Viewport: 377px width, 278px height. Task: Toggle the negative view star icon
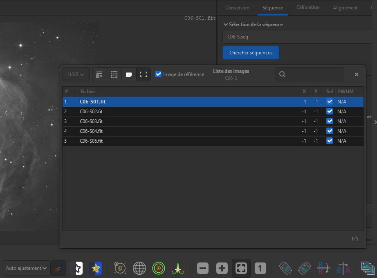(76, 268)
